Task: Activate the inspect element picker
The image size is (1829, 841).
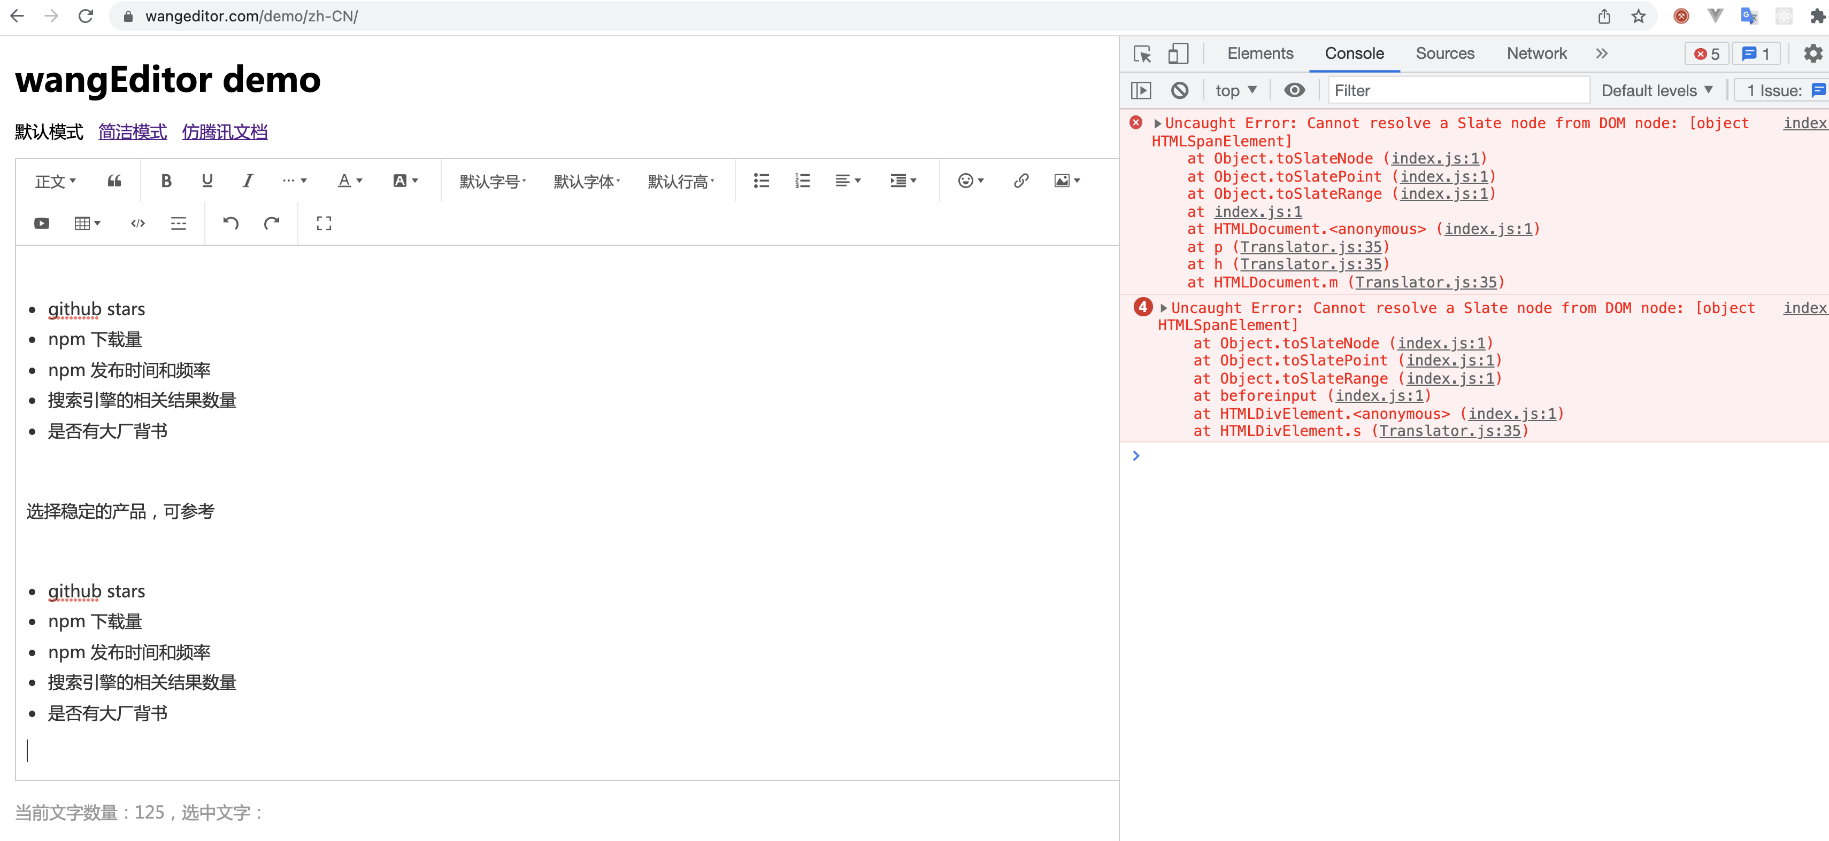Action: [1142, 54]
